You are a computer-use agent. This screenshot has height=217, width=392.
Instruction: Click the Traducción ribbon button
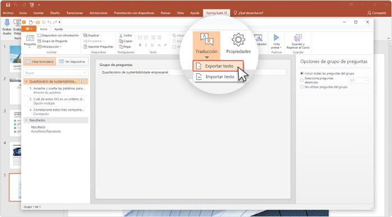206,45
